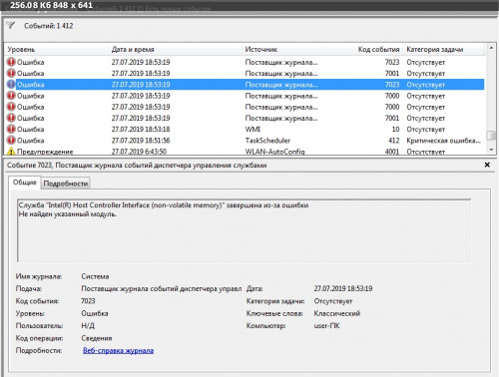Click the event list scrollbar thumb
This screenshot has width=499, height=377.
[x=491, y=136]
